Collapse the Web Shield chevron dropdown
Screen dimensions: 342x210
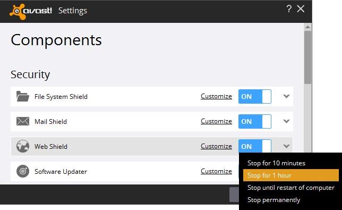(286, 146)
